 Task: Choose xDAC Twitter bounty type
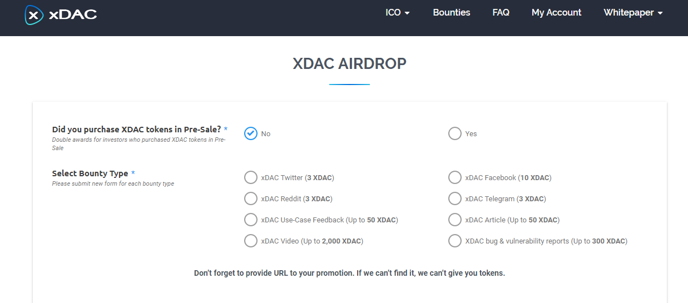(x=251, y=177)
